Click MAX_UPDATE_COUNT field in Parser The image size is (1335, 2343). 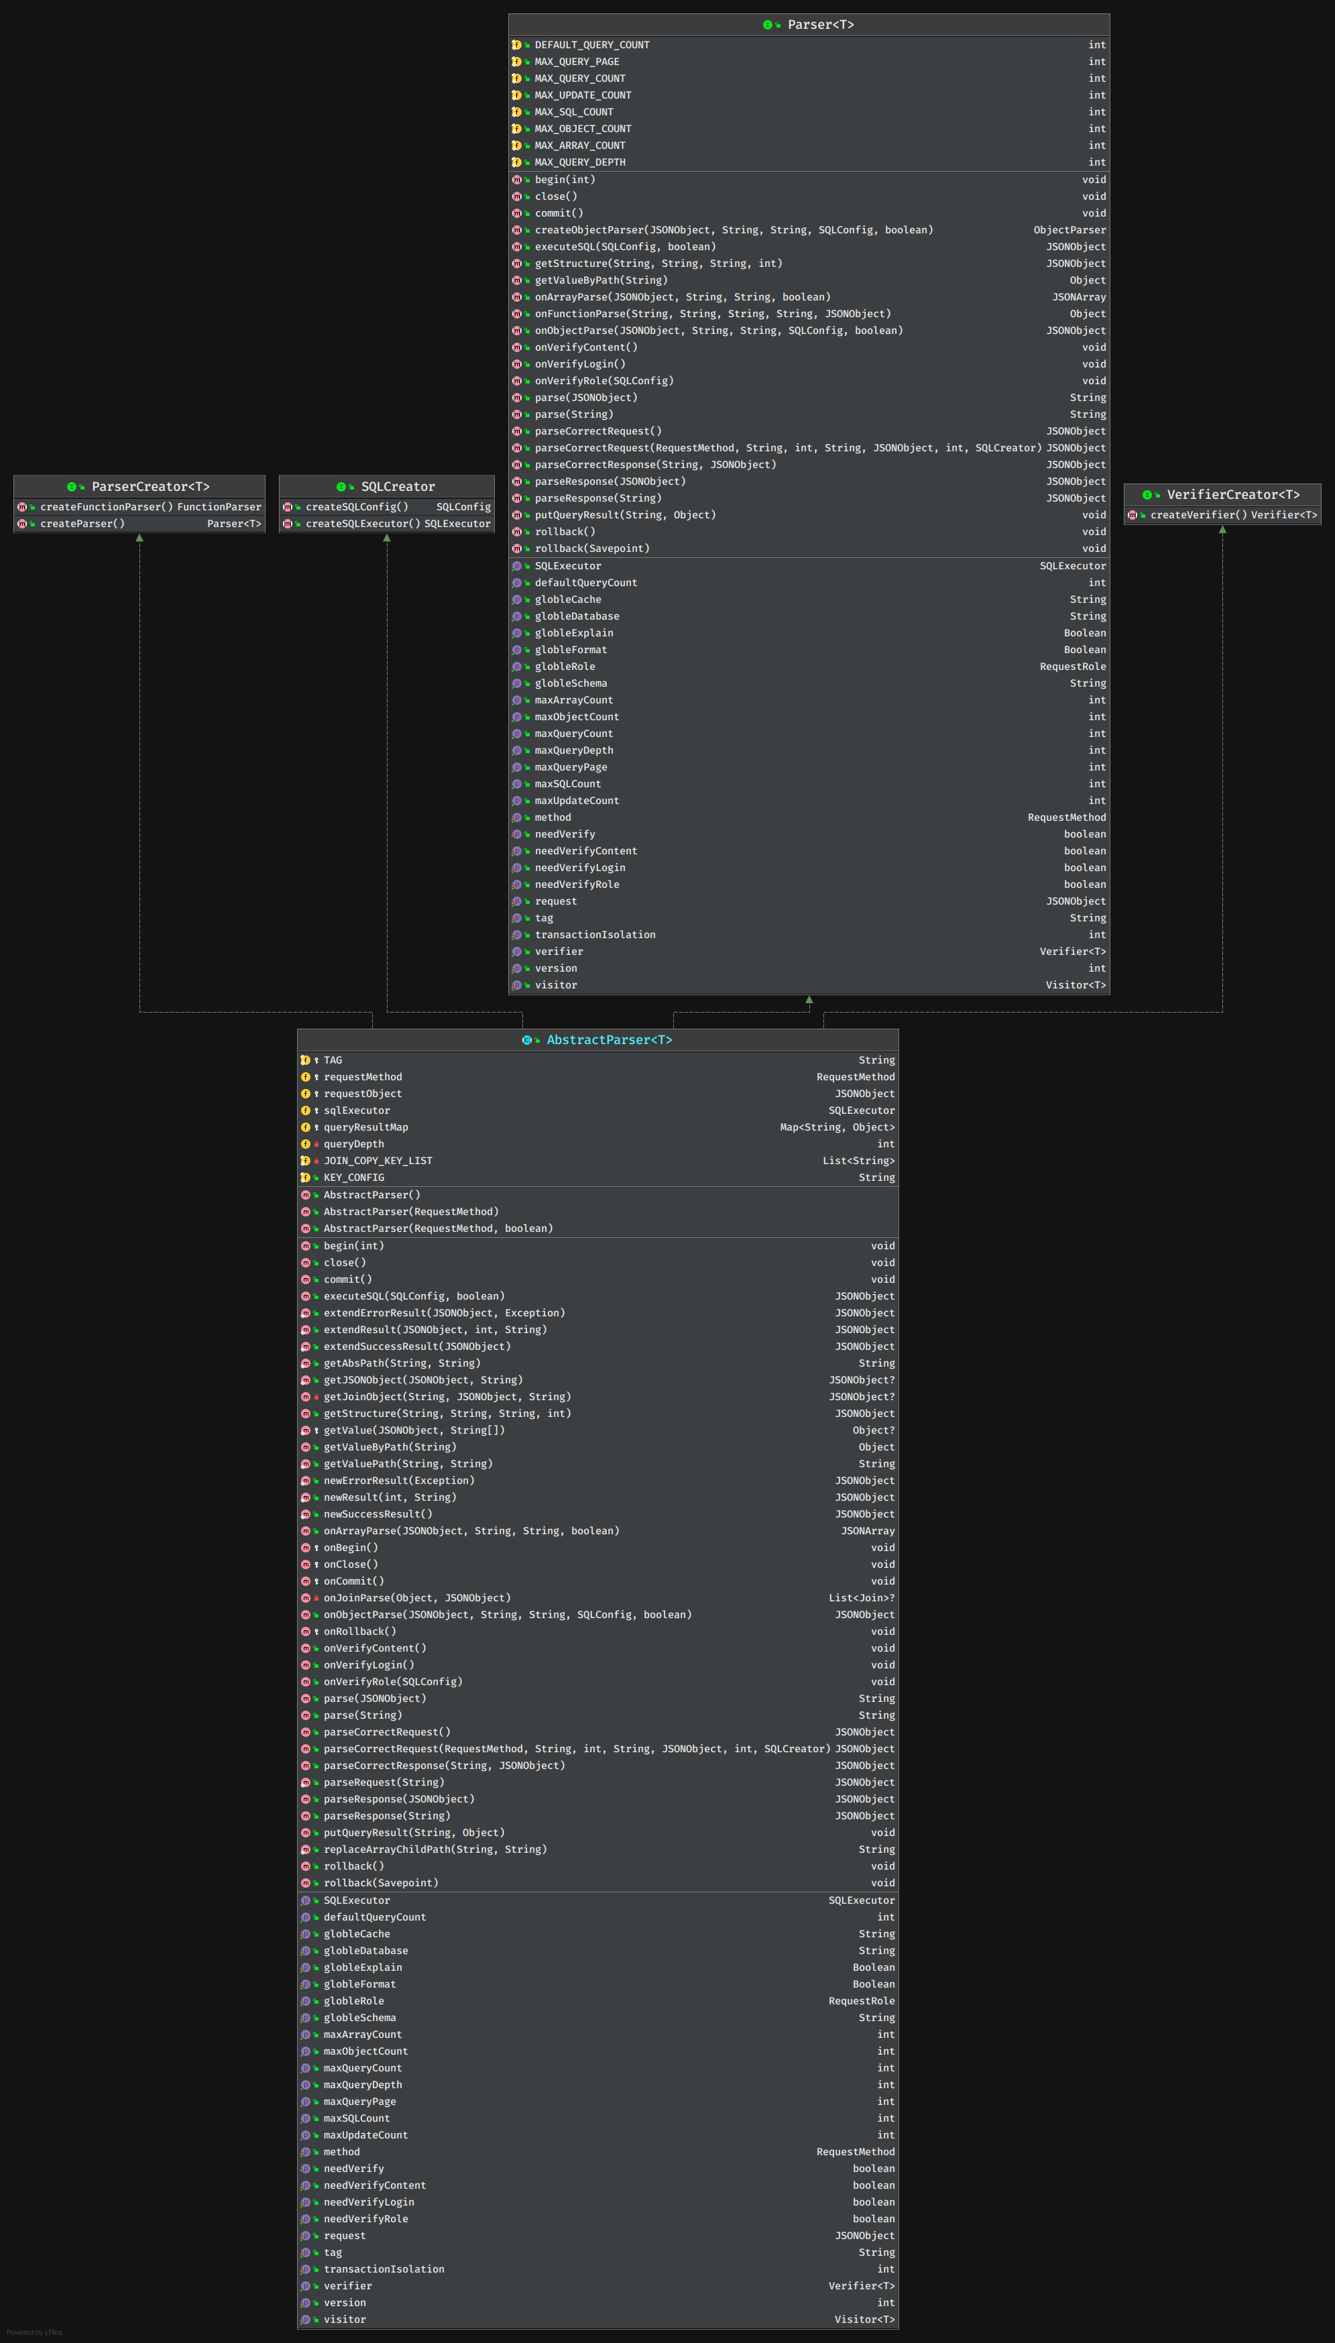pyautogui.click(x=809, y=95)
